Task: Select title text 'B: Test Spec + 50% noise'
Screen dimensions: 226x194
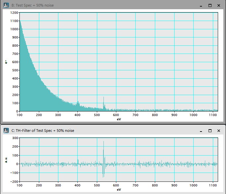Action: (x=33, y=5)
